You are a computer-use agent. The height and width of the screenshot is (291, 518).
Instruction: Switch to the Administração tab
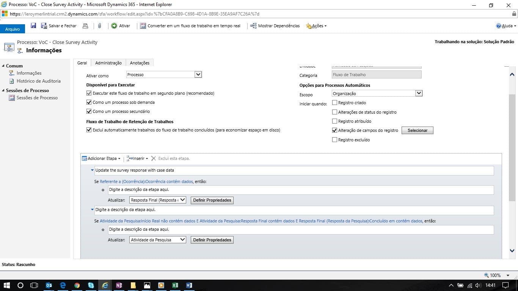click(108, 63)
